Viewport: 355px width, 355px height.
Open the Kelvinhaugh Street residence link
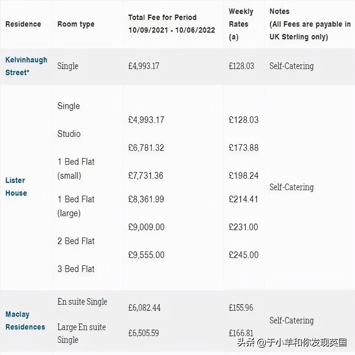26,66
